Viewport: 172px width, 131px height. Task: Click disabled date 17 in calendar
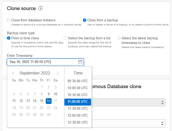(x=55, y=101)
